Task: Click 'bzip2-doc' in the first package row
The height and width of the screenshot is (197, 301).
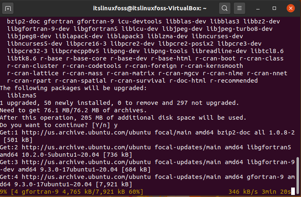Action: coord(24,21)
